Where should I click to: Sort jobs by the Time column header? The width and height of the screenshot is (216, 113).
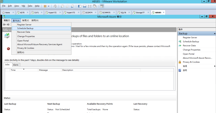[13, 70]
